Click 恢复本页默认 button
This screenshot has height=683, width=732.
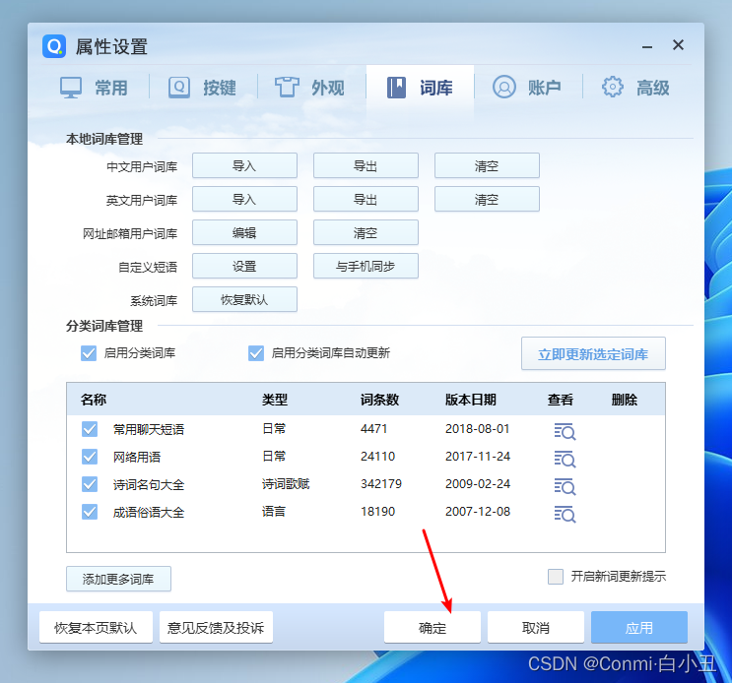[96, 628]
